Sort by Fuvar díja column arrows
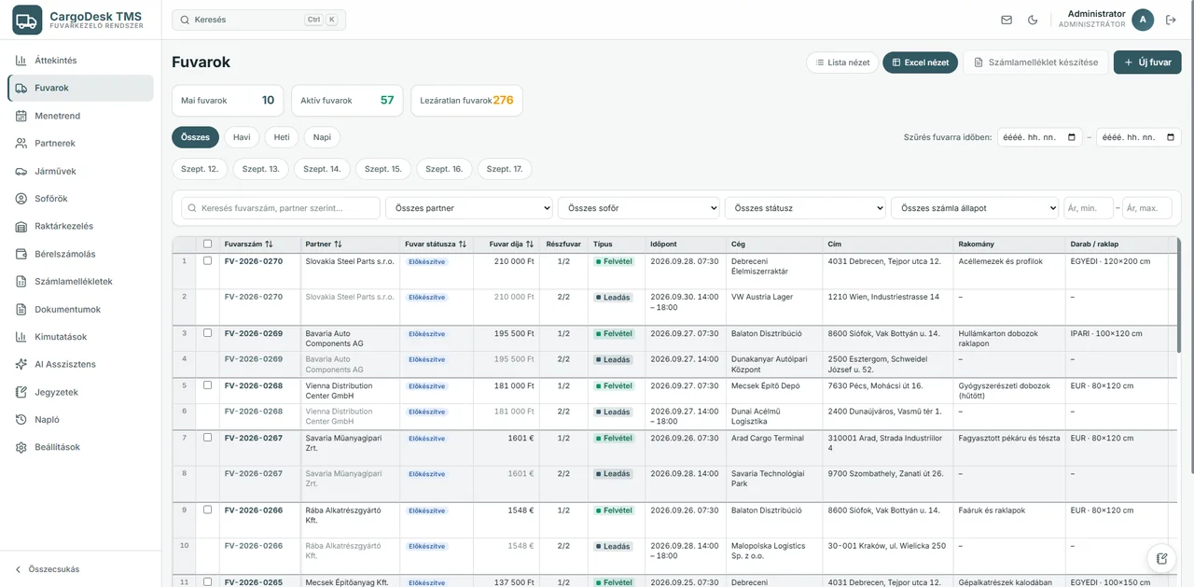 (530, 245)
